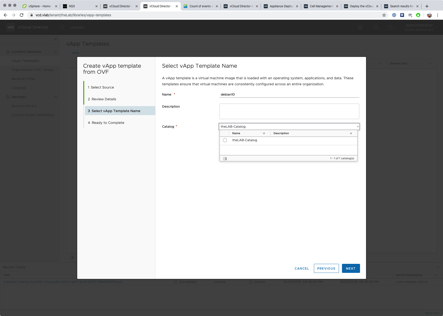Open Custom Entity Definitions in sidebar
443x316 pixels.
pyautogui.click(x=33, y=115)
